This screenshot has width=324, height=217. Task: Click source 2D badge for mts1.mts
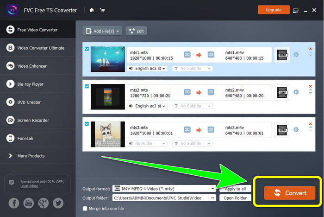point(187,55)
